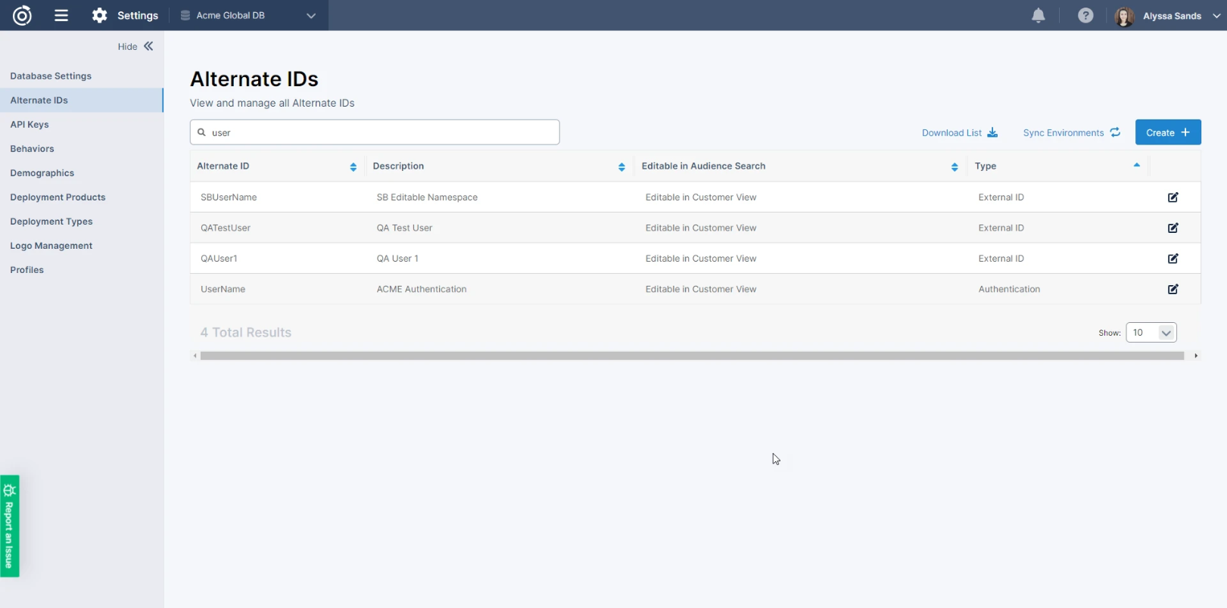Download the alternate IDs list

tap(959, 133)
